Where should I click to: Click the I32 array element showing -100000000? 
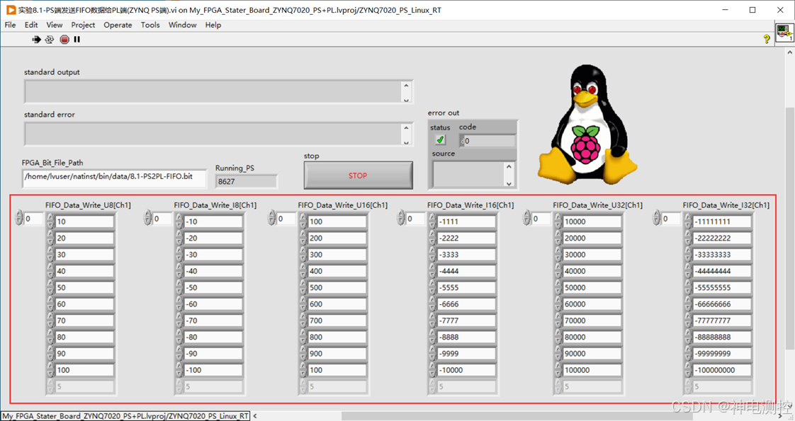[x=722, y=370]
